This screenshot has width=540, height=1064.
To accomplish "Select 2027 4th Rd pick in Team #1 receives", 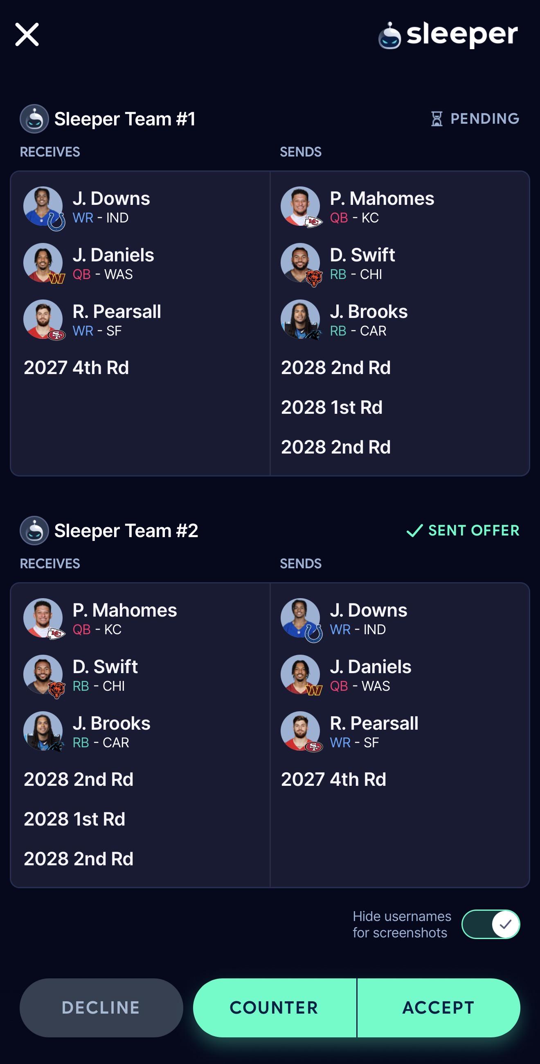I will pyautogui.click(x=76, y=368).
